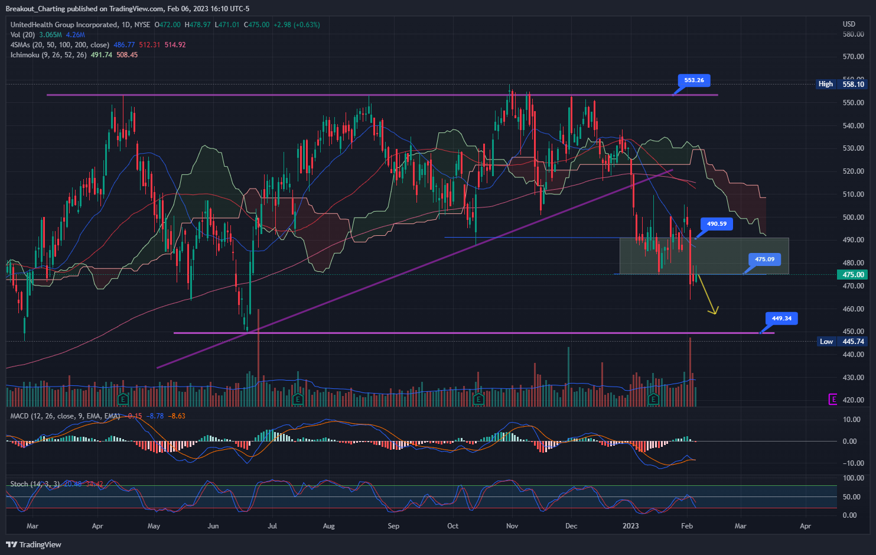This screenshot has height=555, width=876.
Task: Click the 553.26 price callout label
Action: (693, 80)
